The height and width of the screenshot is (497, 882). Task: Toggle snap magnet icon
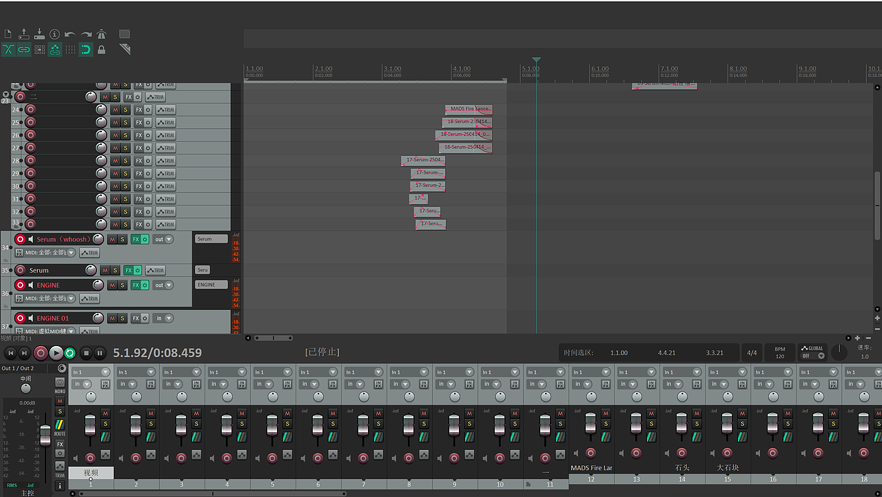pyautogui.click(x=86, y=50)
